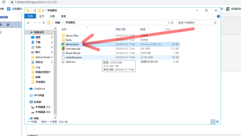Open the 查看 ribbon tab
241x136 pixels.
63,16
